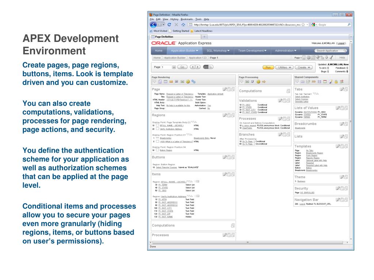
Task: Open the Team Development dropdown menu
Action: (x=252, y=51)
